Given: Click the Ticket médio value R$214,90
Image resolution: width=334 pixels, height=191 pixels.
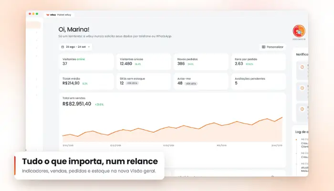Looking at the screenshot, I should tap(71, 83).
